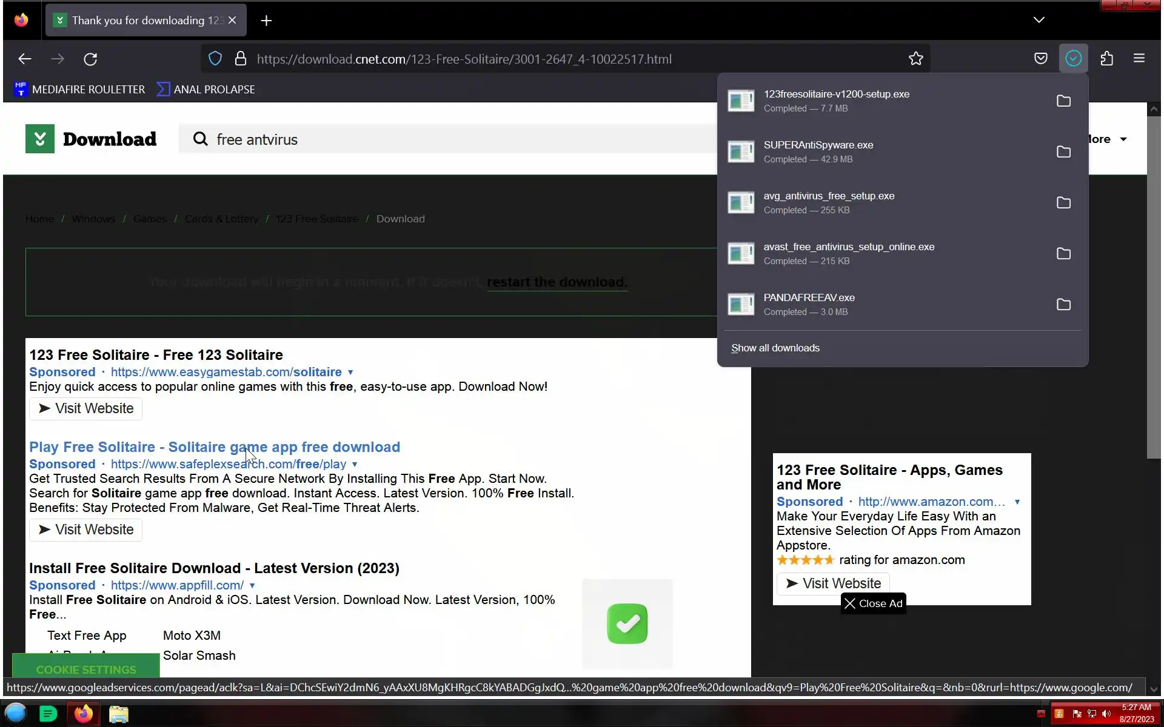Click Show all downloads
1164x727 pixels.
(x=775, y=348)
